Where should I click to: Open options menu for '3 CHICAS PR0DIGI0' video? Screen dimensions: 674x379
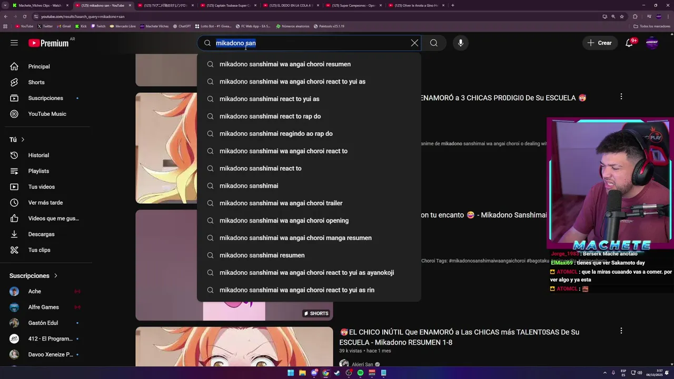(x=621, y=96)
